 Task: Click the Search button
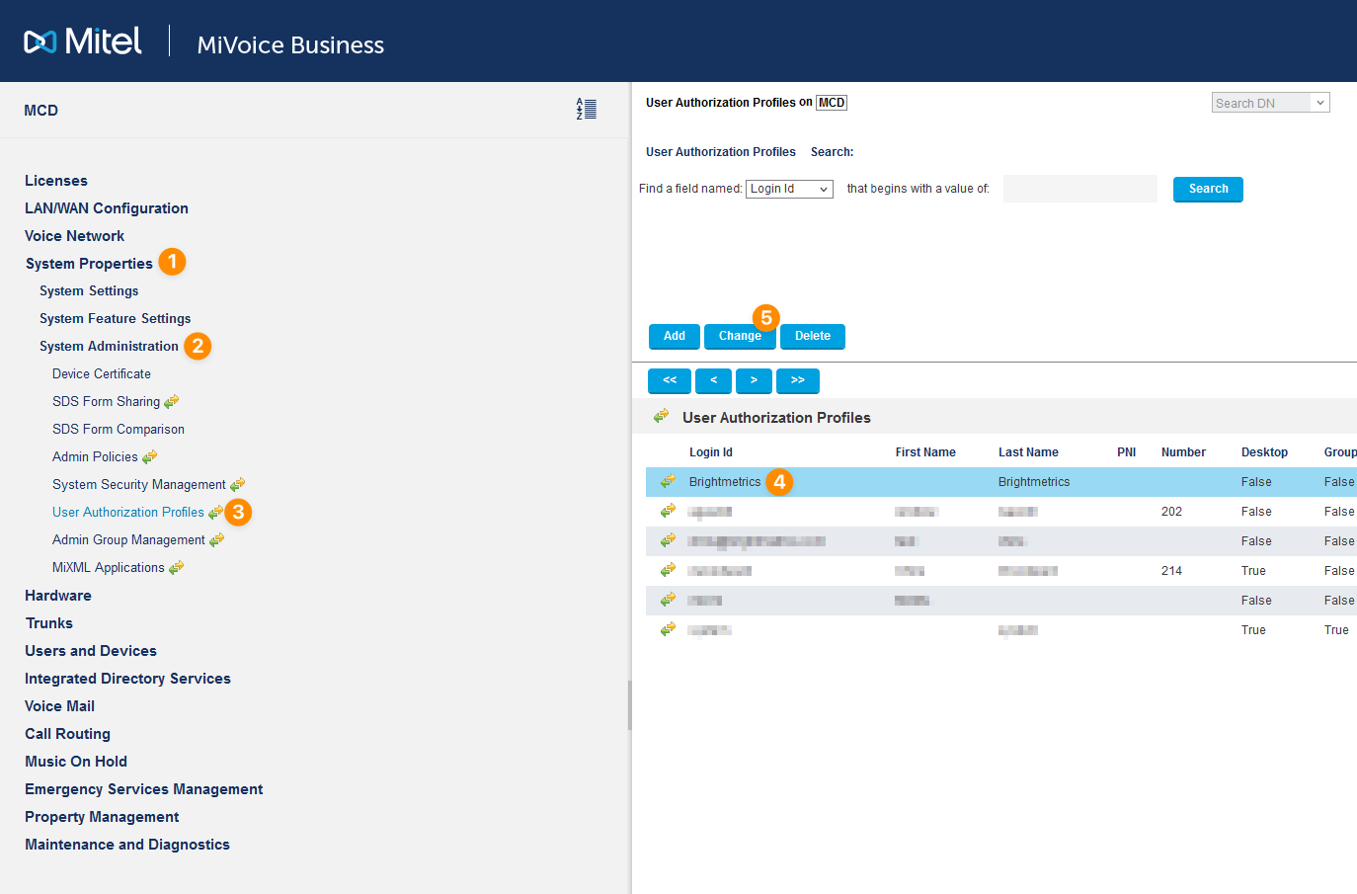point(1208,189)
